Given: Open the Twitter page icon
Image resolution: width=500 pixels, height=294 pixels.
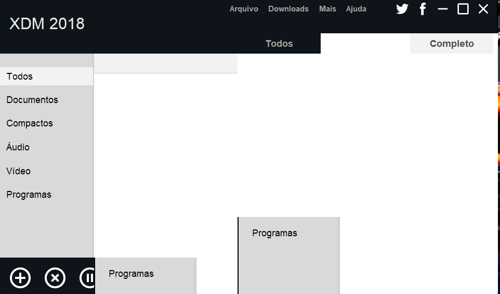Looking at the screenshot, I should [402, 9].
